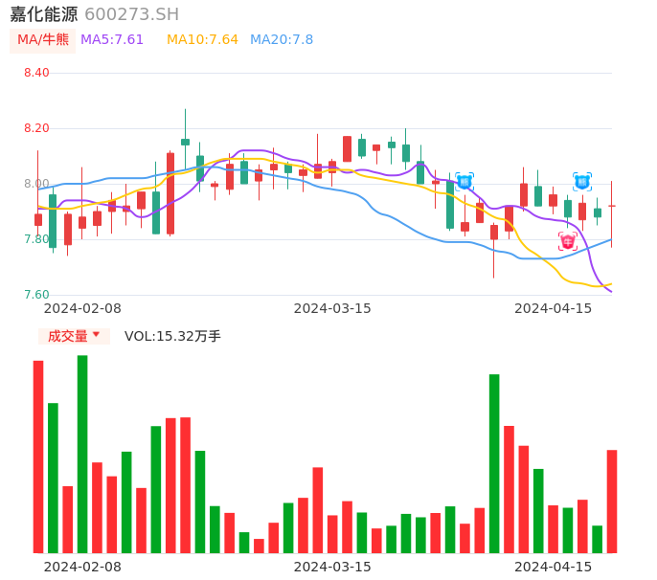Image resolution: width=657 pixels, height=580 pixels.
Task: Click the 2024-03-15 date label under the price chart
Action: pyautogui.click(x=331, y=308)
